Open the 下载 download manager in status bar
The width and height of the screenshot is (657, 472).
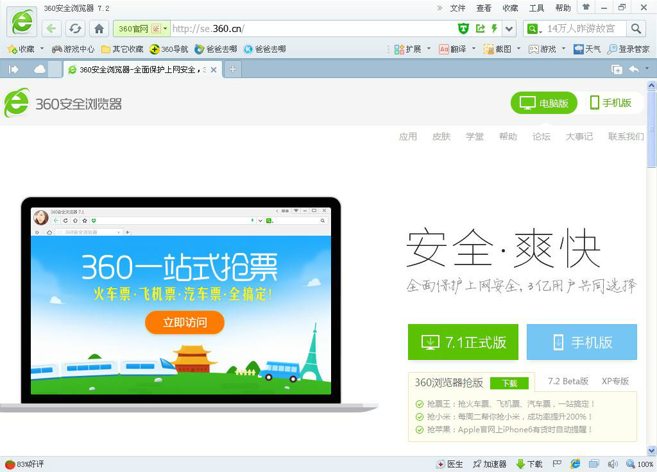529,464
